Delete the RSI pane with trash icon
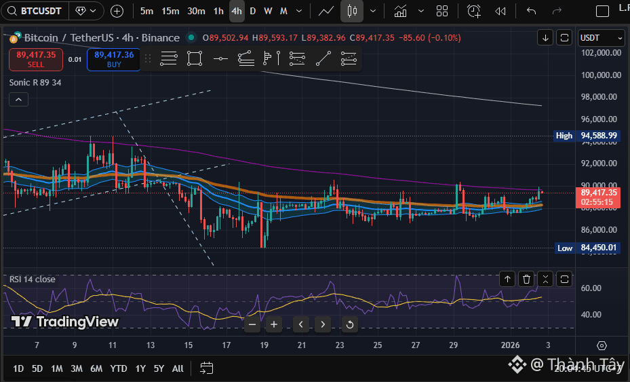Screen dimensions: 630x382 (x=526, y=278)
